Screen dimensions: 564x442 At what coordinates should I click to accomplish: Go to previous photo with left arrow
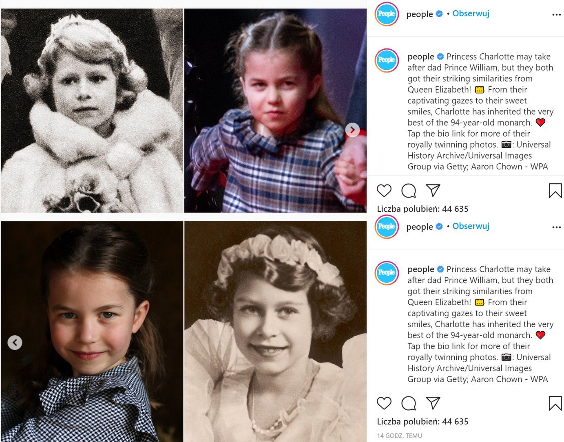tap(15, 343)
